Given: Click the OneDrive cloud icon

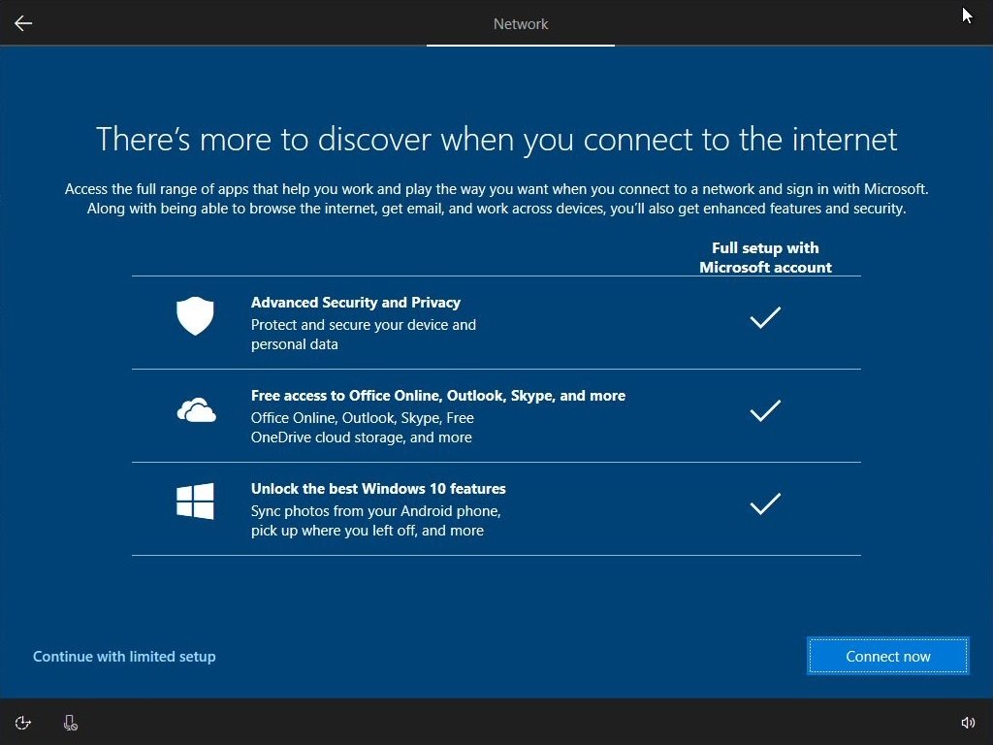Looking at the screenshot, I should pos(196,411).
